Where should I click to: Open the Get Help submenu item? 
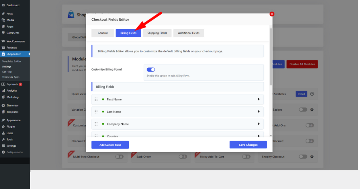7,72
